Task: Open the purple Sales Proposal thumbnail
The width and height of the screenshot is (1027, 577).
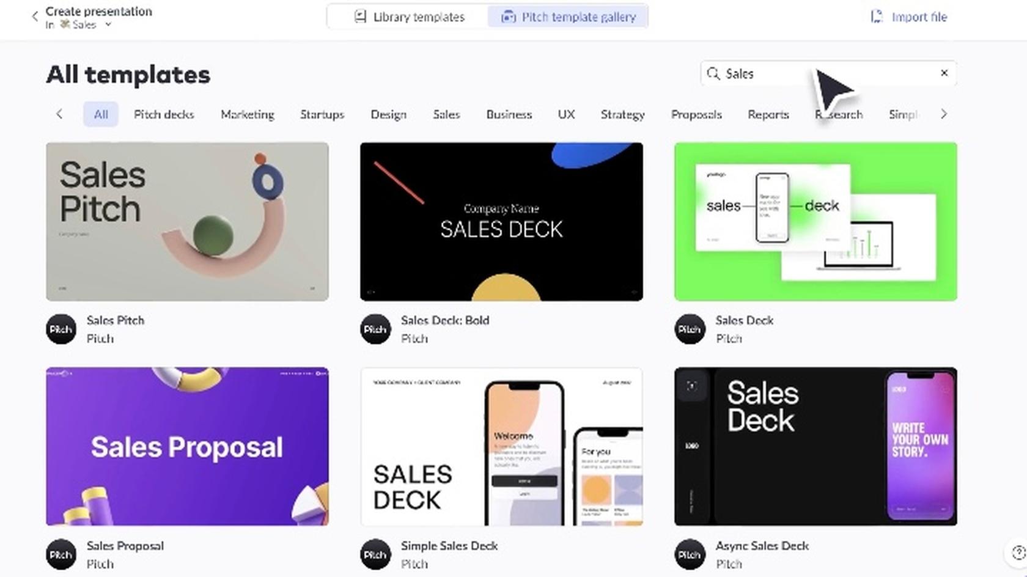Action: coord(187,446)
